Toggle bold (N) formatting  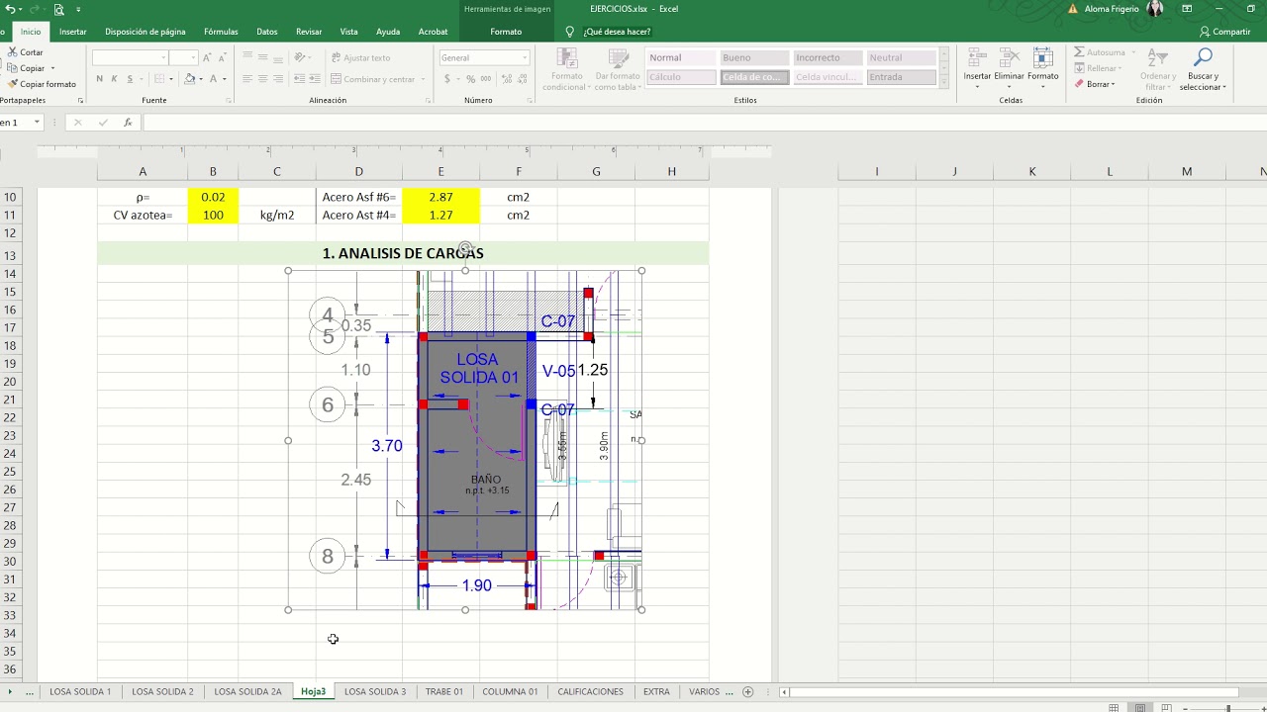click(99, 79)
